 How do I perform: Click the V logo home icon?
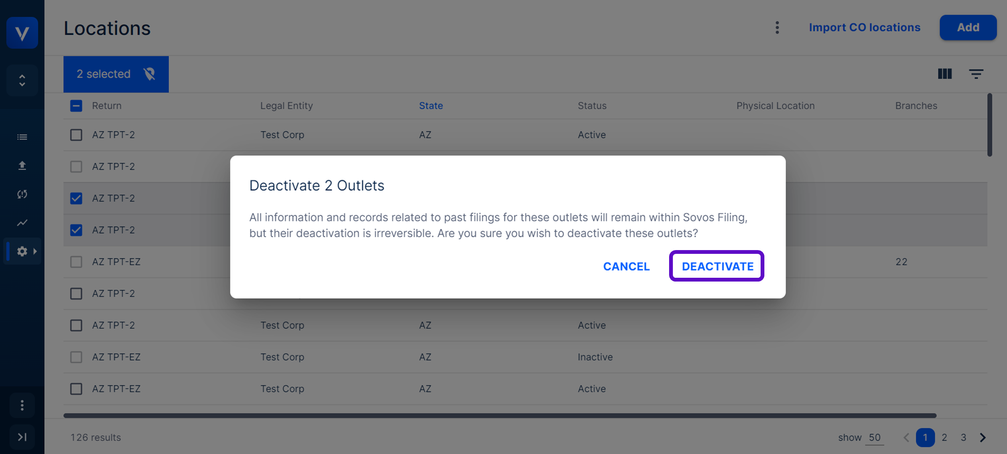[x=22, y=33]
